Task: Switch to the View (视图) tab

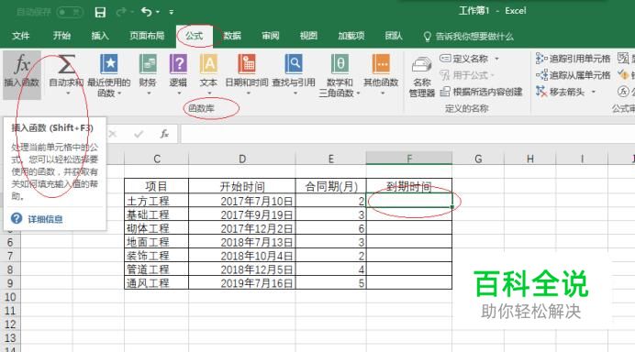Action: [x=308, y=36]
